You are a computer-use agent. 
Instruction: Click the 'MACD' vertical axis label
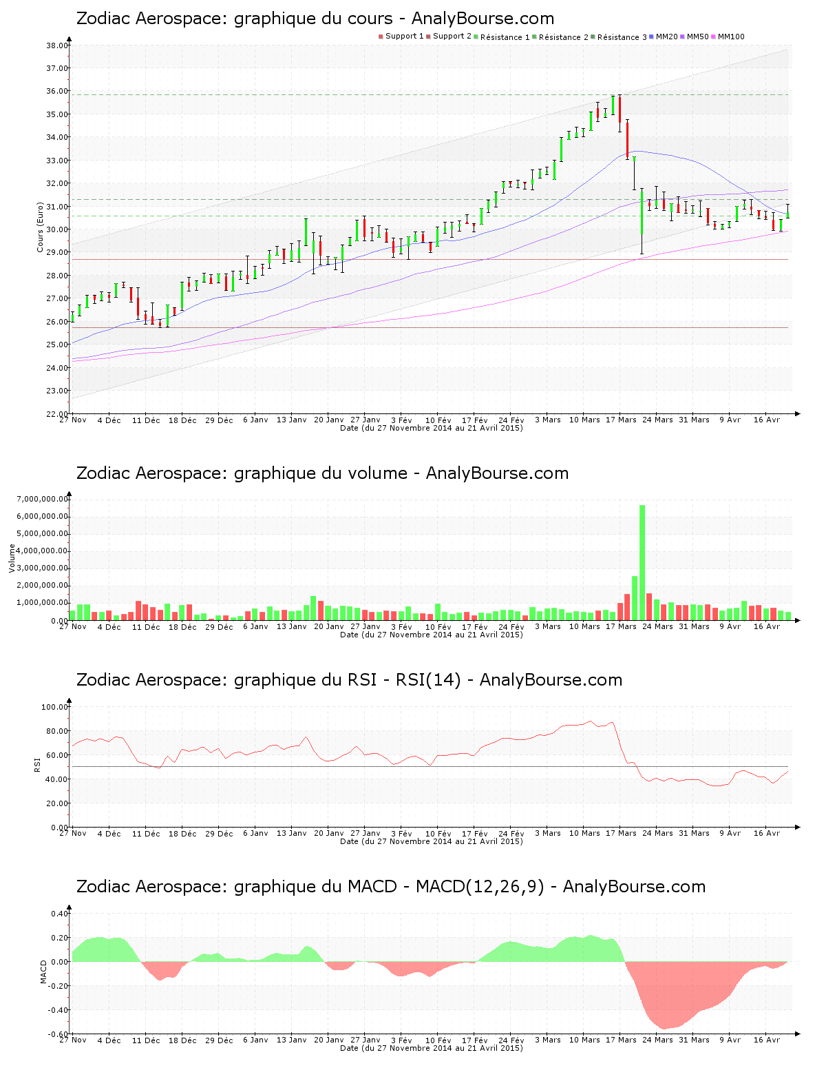[44, 972]
